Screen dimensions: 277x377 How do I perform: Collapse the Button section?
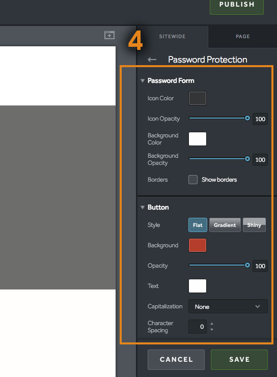pos(143,207)
